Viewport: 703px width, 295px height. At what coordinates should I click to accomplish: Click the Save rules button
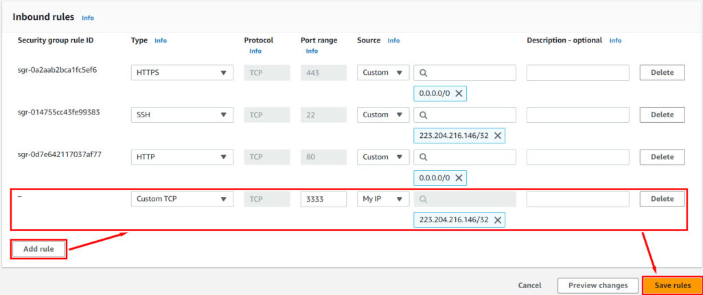[x=673, y=285]
